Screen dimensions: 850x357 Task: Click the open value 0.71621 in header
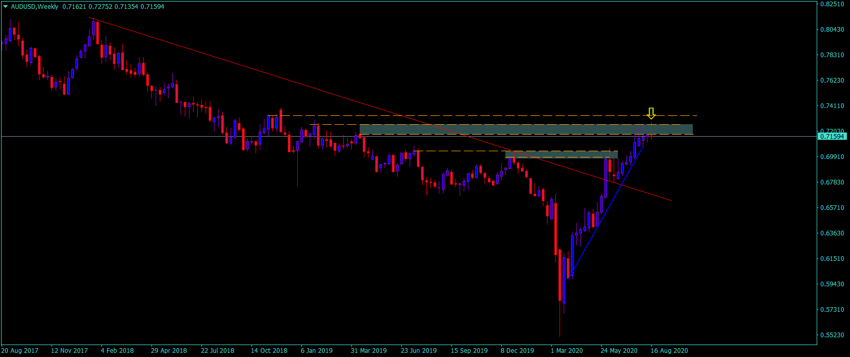73,7
